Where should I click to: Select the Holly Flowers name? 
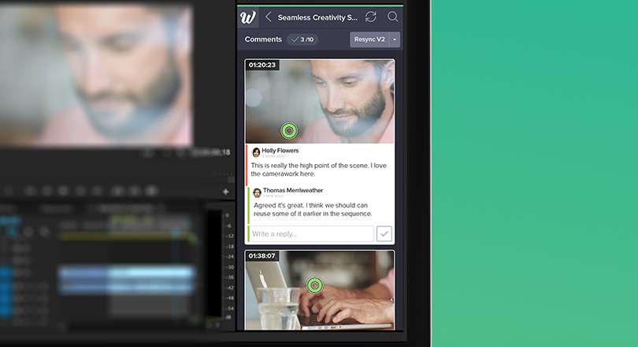point(280,151)
